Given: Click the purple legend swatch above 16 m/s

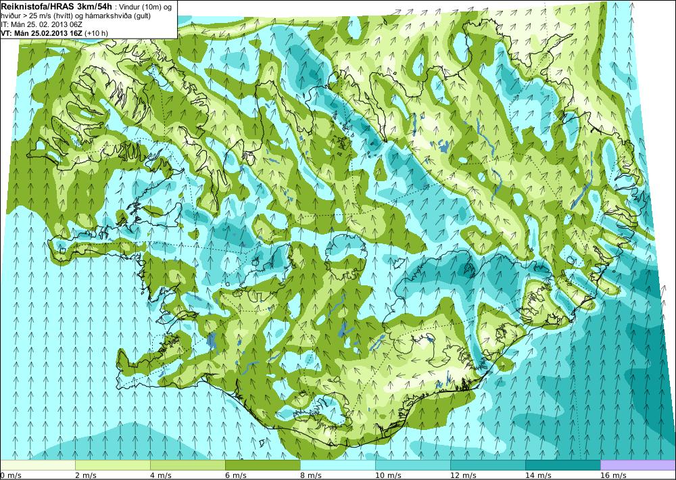Looking at the screenshot, I should 638,465.
